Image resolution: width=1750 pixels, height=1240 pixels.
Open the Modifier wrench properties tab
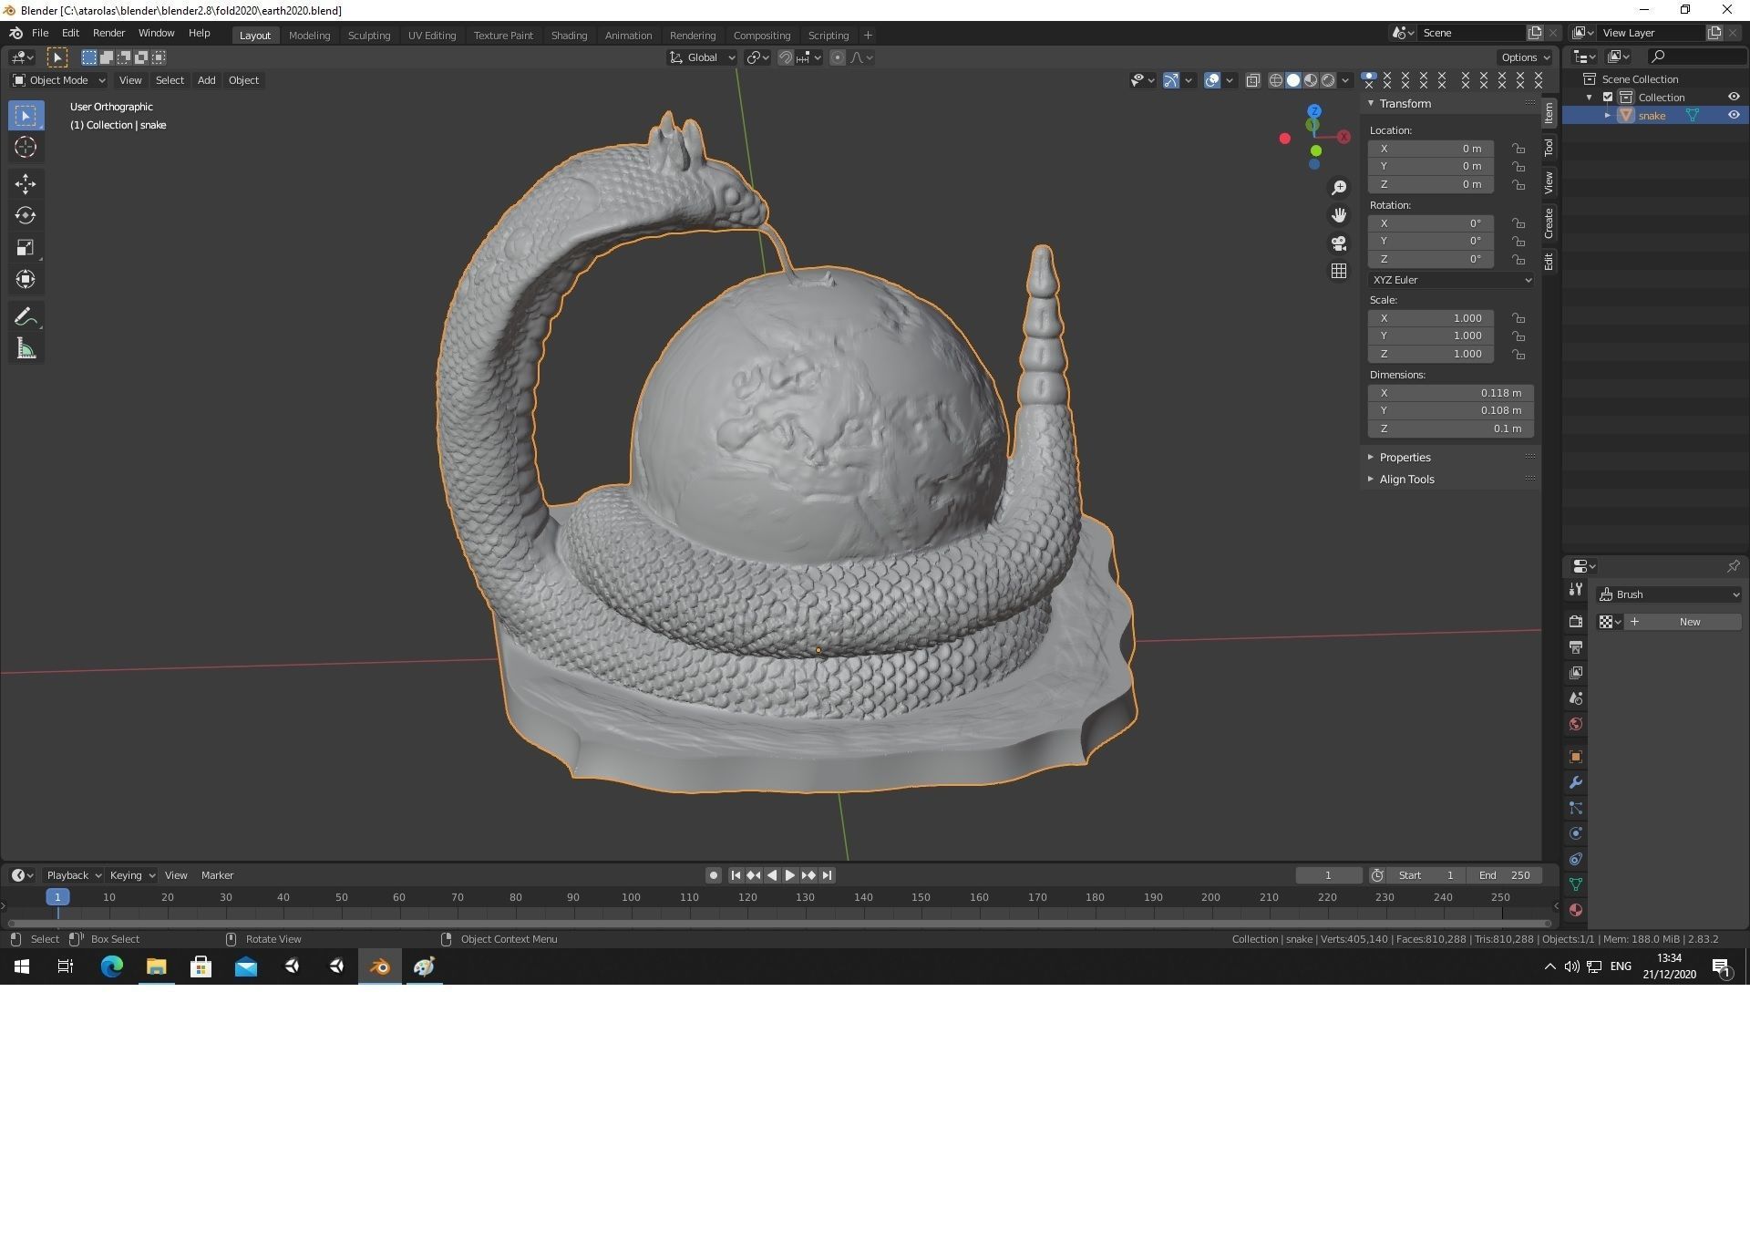[x=1576, y=782]
